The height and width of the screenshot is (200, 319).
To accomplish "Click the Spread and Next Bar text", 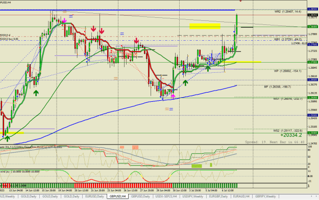I will 275,142.
